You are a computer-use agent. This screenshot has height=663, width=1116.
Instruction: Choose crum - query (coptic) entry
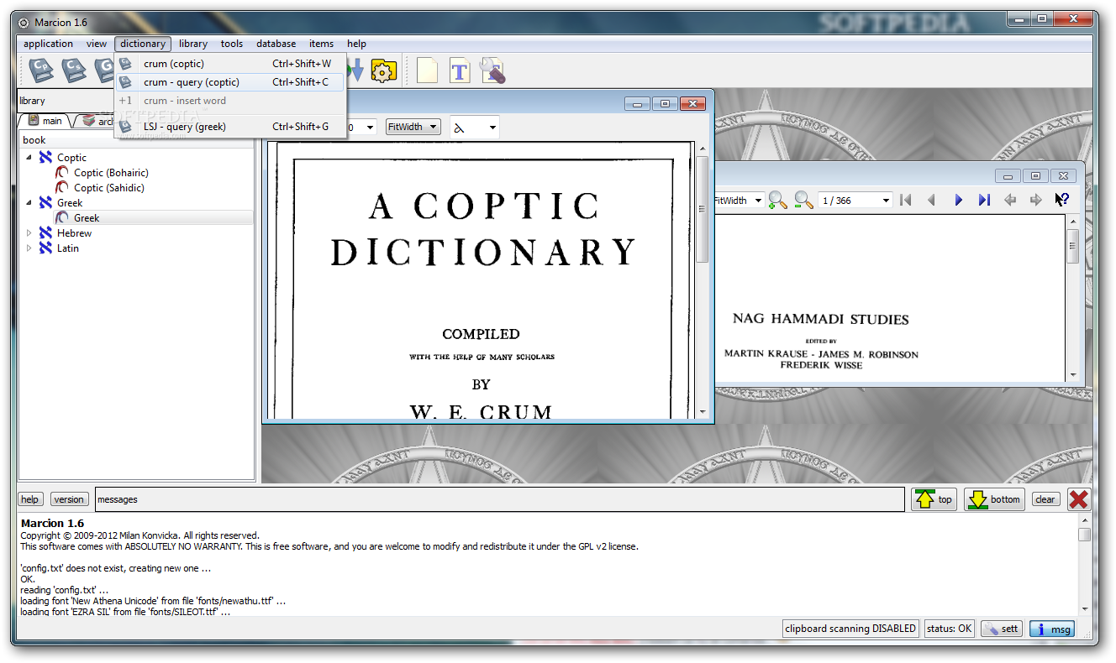229,82
